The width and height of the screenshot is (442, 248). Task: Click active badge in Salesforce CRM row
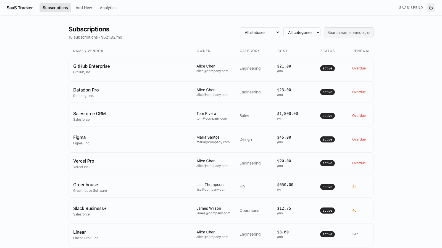327,116
